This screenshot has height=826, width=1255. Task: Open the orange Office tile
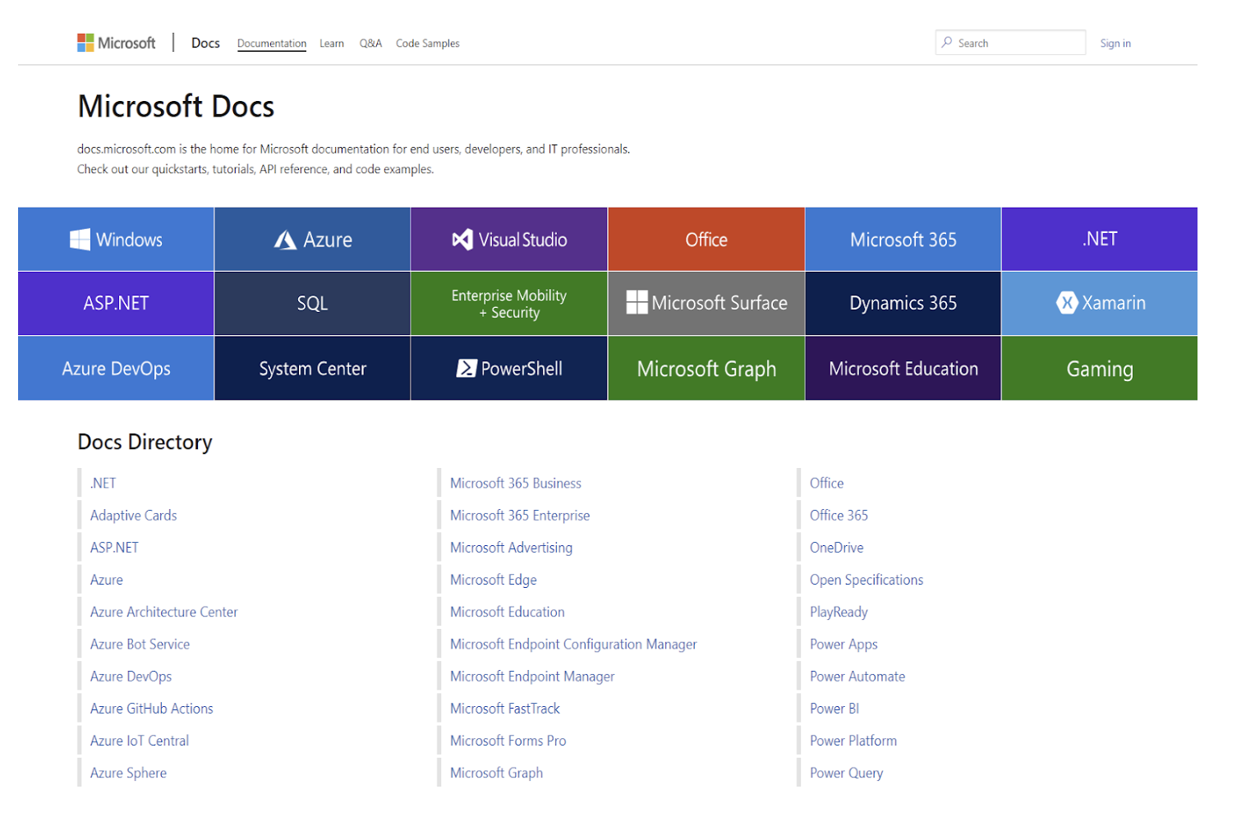[x=706, y=240]
